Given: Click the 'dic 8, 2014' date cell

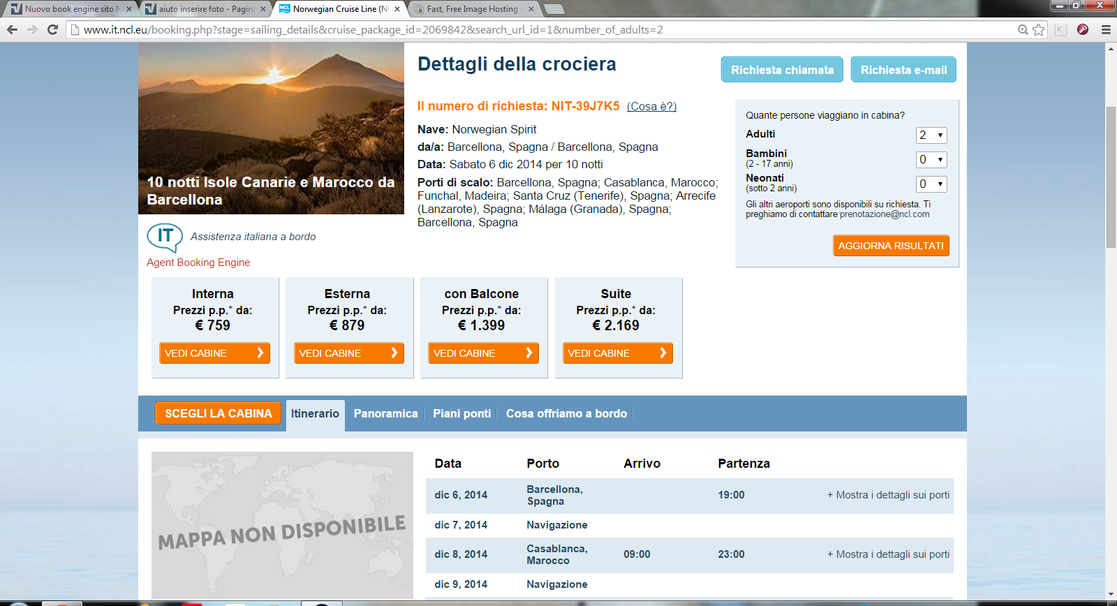Looking at the screenshot, I should point(461,554).
